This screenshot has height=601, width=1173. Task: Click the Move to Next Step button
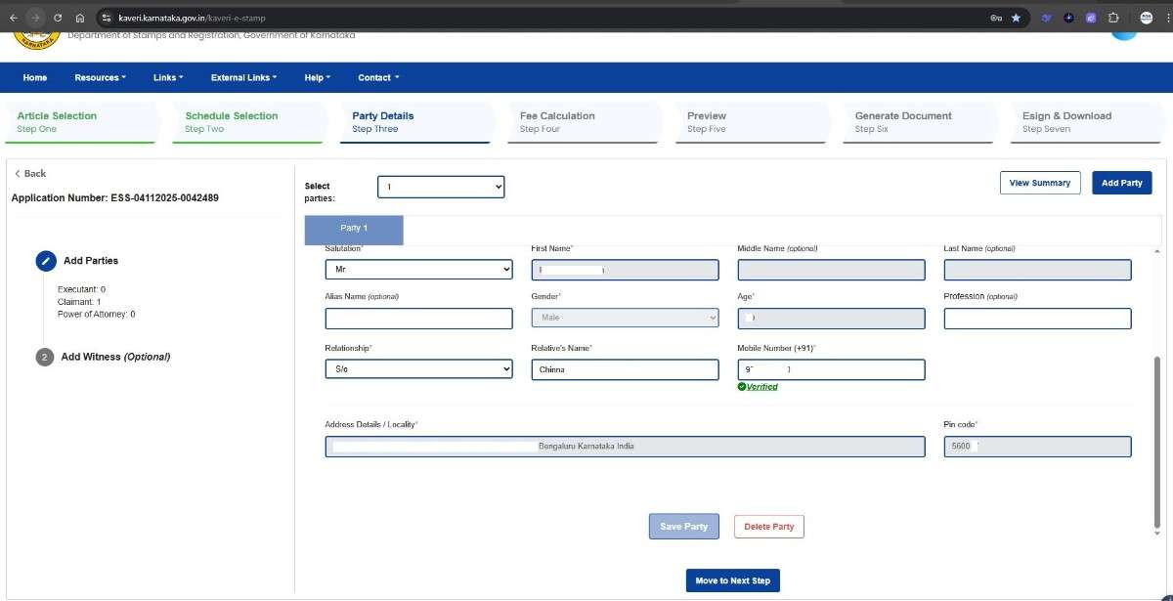click(732, 580)
